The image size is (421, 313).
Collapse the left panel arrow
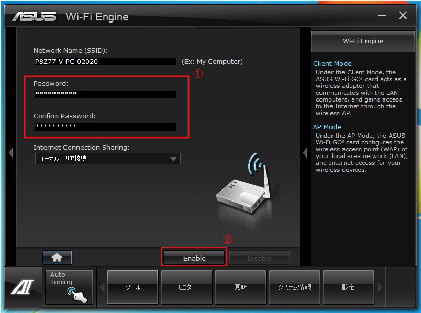tap(11, 152)
